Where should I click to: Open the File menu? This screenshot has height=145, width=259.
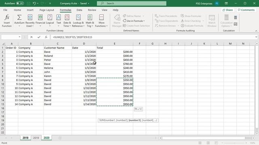coord(5,10)
